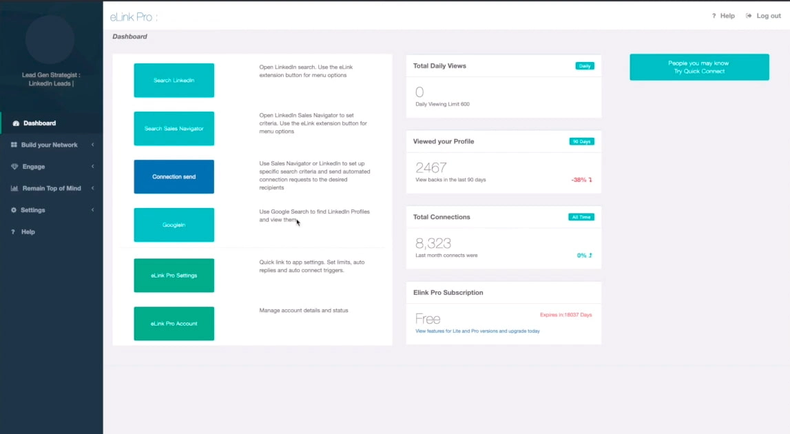Open the Dashboard menu item

52,123
